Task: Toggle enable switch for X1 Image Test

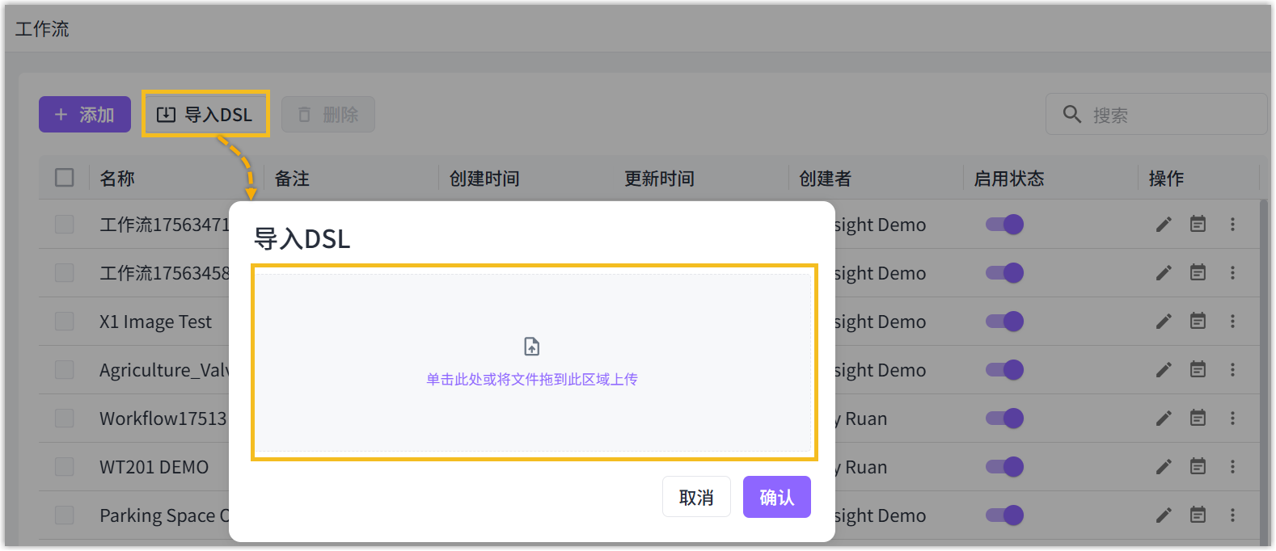Action: [x=1004, y=322]
